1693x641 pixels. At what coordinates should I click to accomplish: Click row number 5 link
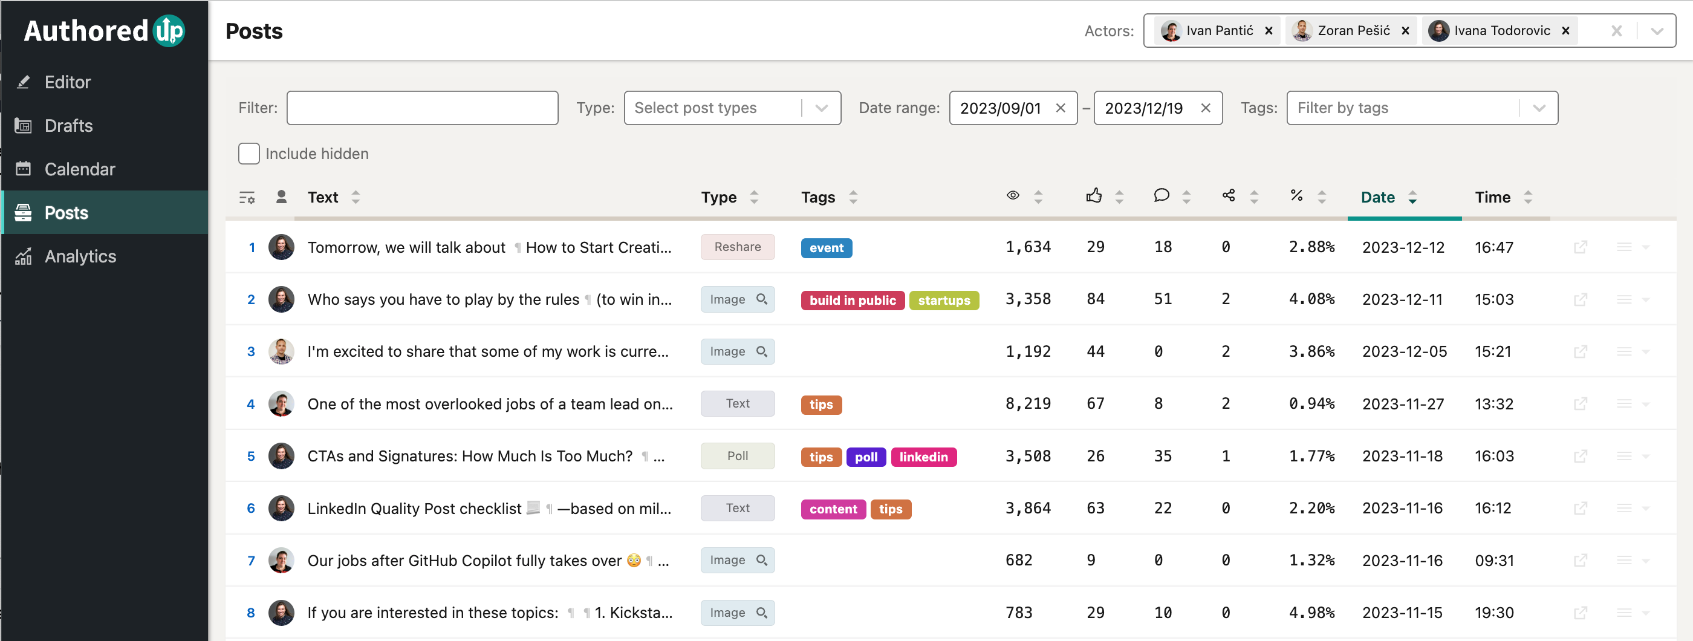251,457
